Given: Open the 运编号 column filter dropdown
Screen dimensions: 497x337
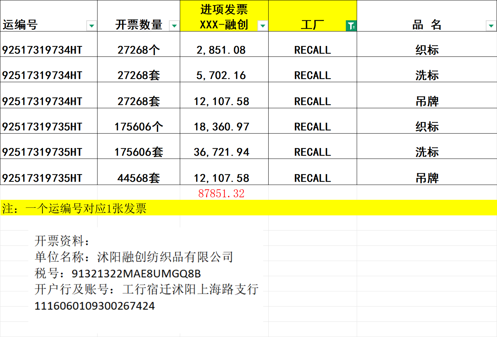Looking at the screenshot, I should pos(92,26).
